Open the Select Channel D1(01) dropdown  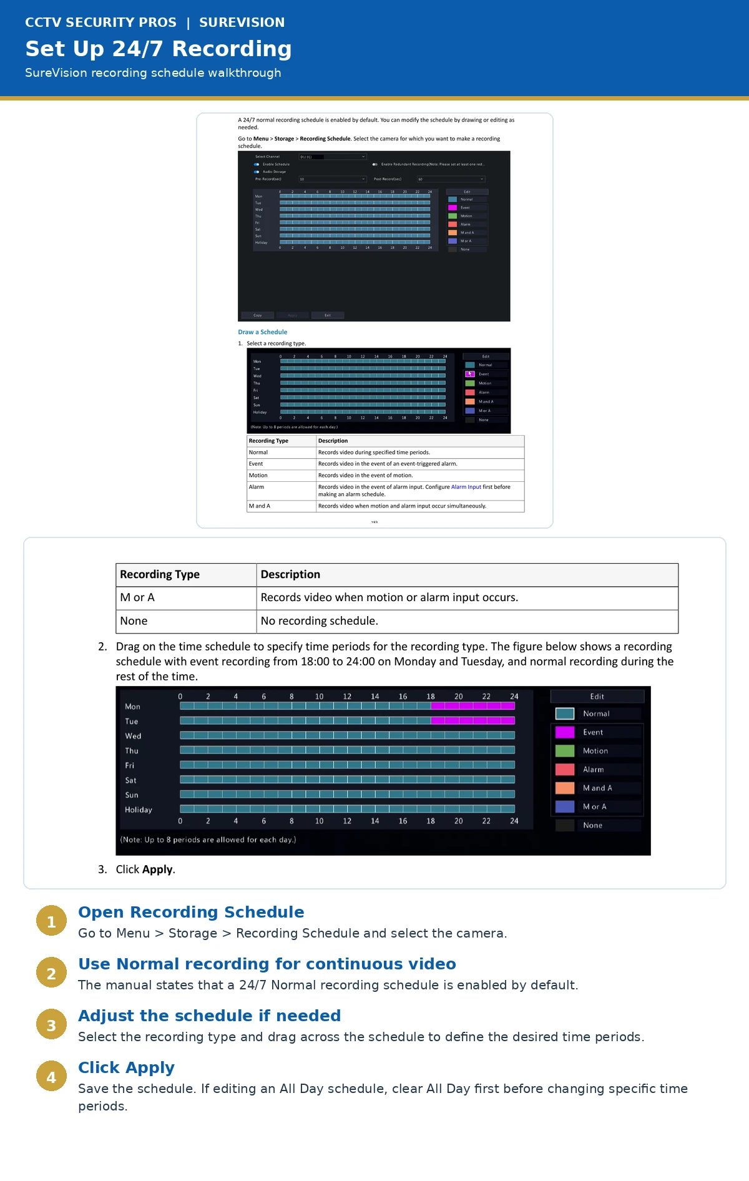point(333,157)
